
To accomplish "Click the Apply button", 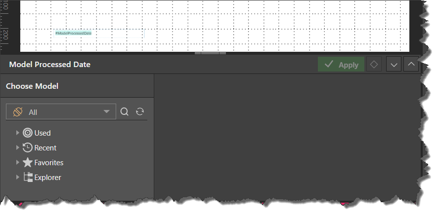I will coord(341,64).
